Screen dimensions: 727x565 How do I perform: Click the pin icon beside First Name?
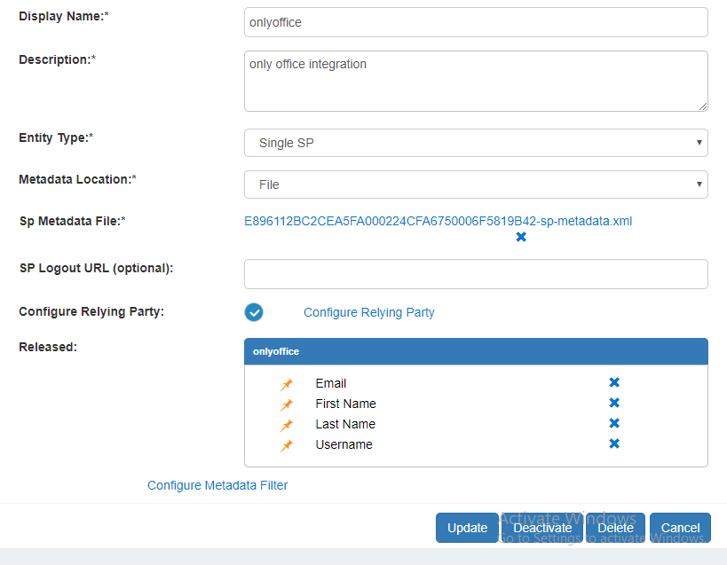[x=287, y=404]
